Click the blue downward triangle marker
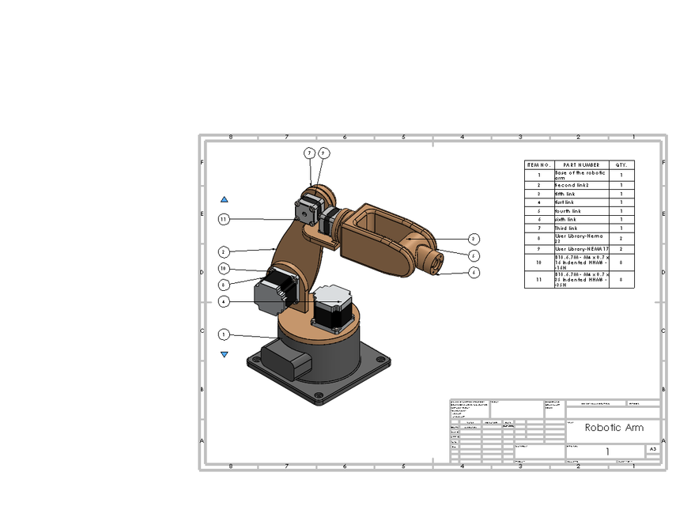 [x=224, y=355]
